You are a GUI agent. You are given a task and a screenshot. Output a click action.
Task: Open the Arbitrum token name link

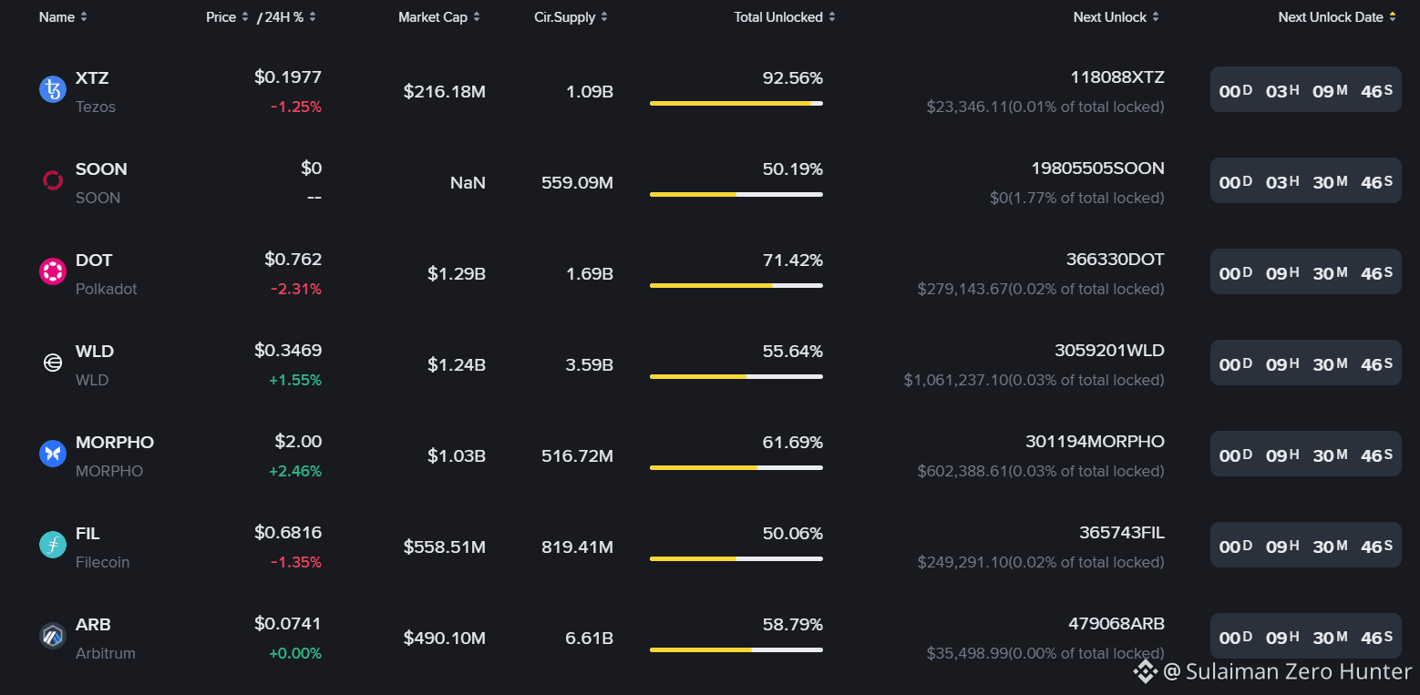click(x=106, y=653)
